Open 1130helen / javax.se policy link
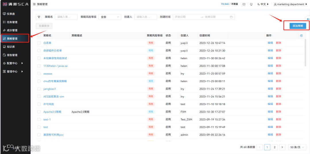The height and width of the screenshot is (154, 310). click(x=55, y=66)
